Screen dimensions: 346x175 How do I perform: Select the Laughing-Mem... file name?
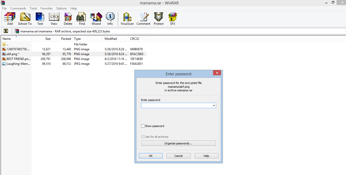18,64
